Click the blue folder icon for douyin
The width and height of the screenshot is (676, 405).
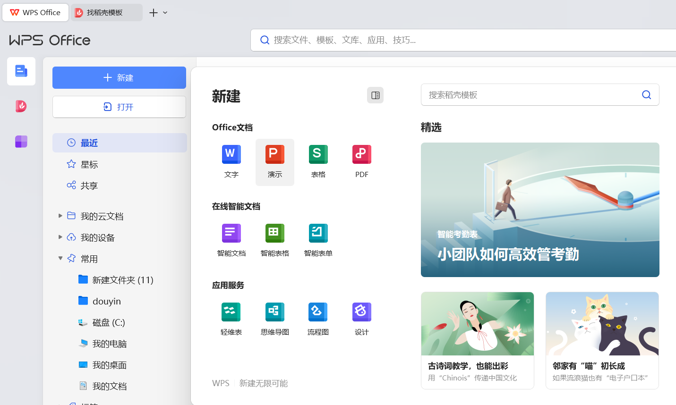tap(83, 301)
